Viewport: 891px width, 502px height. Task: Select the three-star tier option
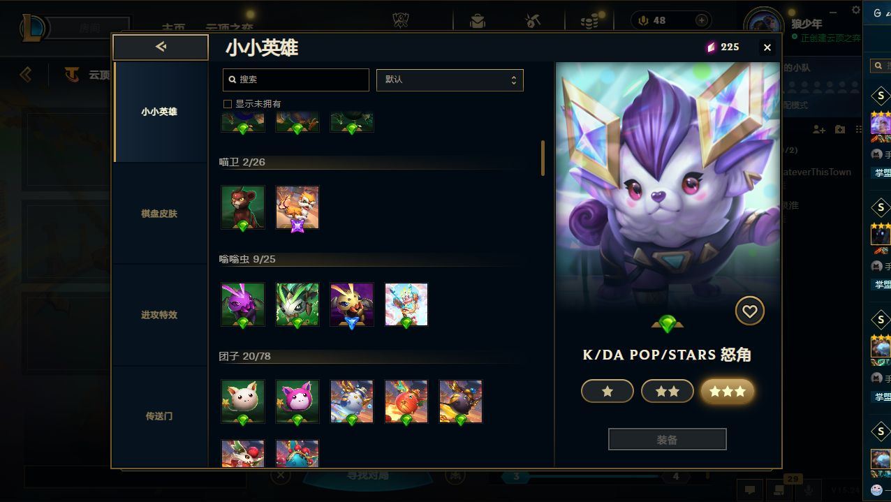coord(728,392)
